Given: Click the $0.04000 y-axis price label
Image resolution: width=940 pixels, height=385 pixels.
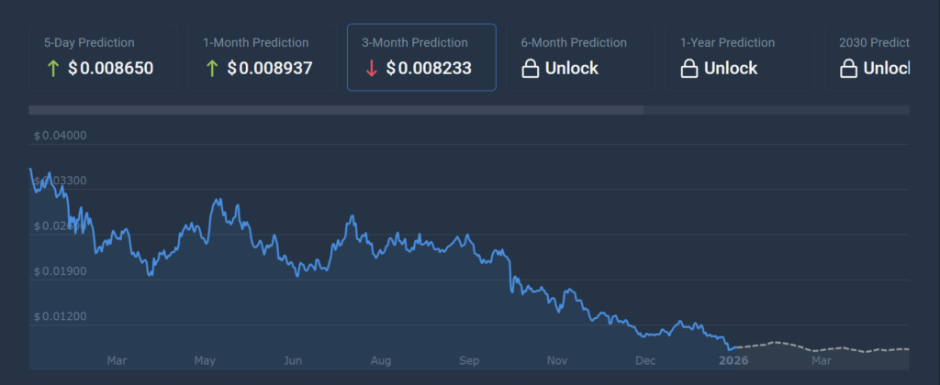Looking at the screenshot, I should (61, 136).
